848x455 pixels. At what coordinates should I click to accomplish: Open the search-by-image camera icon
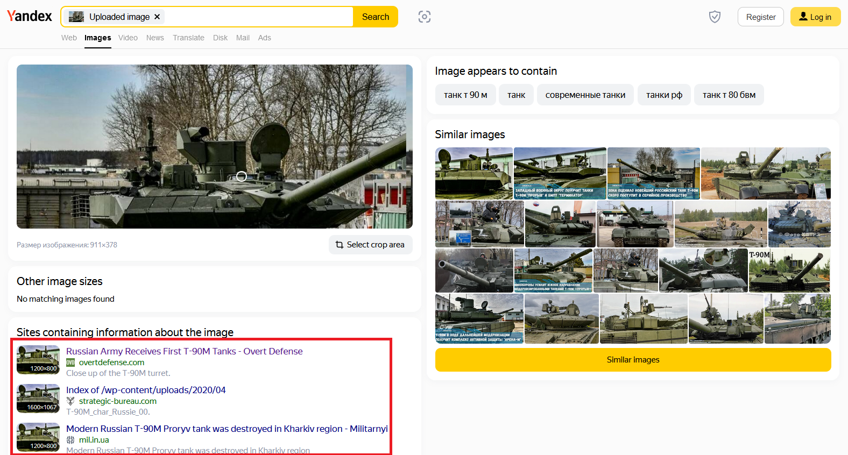coord(425,17)
